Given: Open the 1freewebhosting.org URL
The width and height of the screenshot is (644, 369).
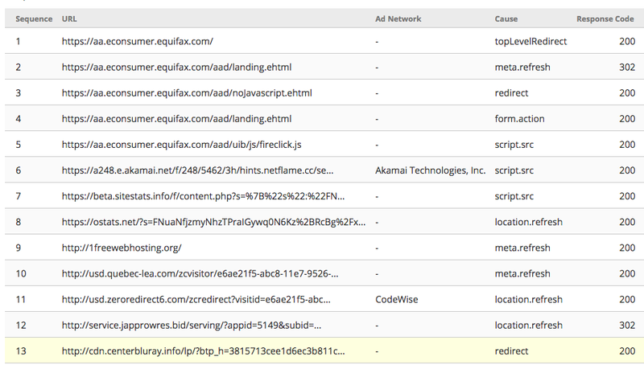Looking at the screenshot, I should pos(122,248).
